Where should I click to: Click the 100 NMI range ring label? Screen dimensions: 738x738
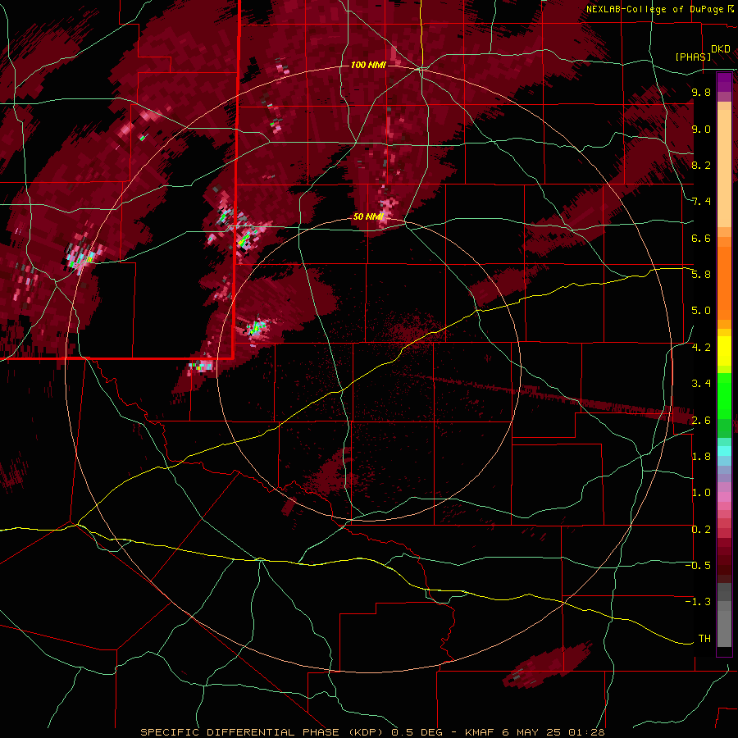[368, 65]
